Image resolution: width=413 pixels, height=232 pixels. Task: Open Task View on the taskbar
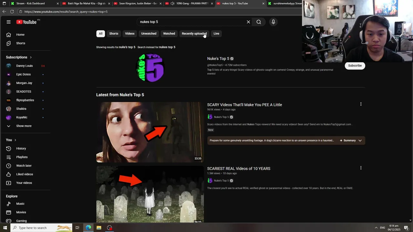coord(77,228)
